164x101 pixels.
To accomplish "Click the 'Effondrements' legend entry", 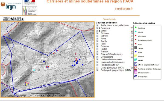I will pyautogui.click(x=143, y=73).
